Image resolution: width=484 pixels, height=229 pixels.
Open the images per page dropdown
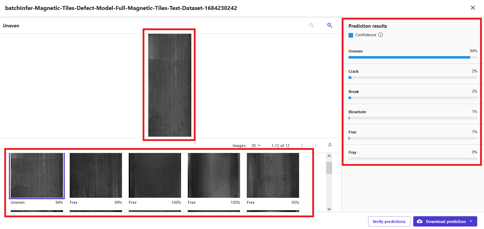[256, 146]
